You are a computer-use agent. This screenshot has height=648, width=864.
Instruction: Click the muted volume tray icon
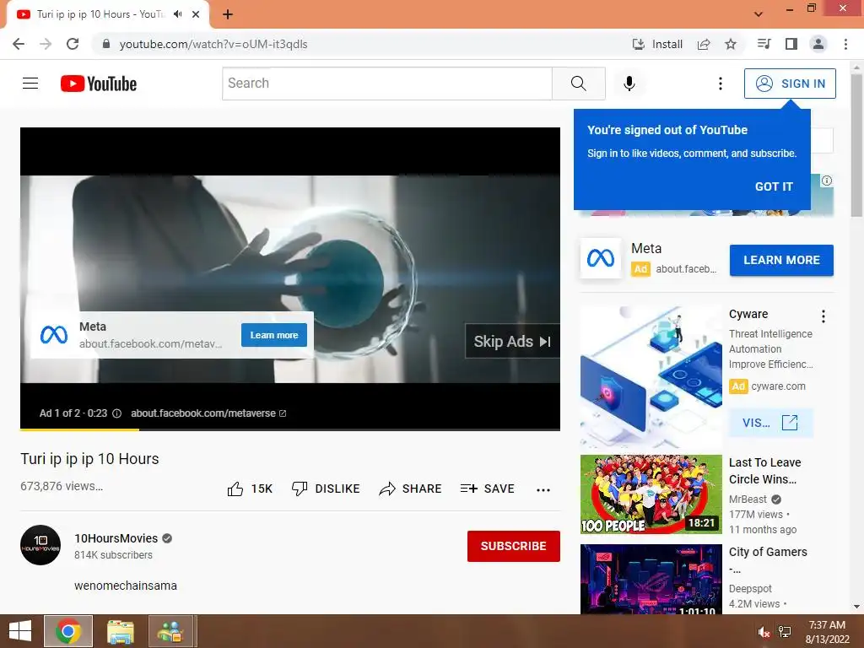764,632
